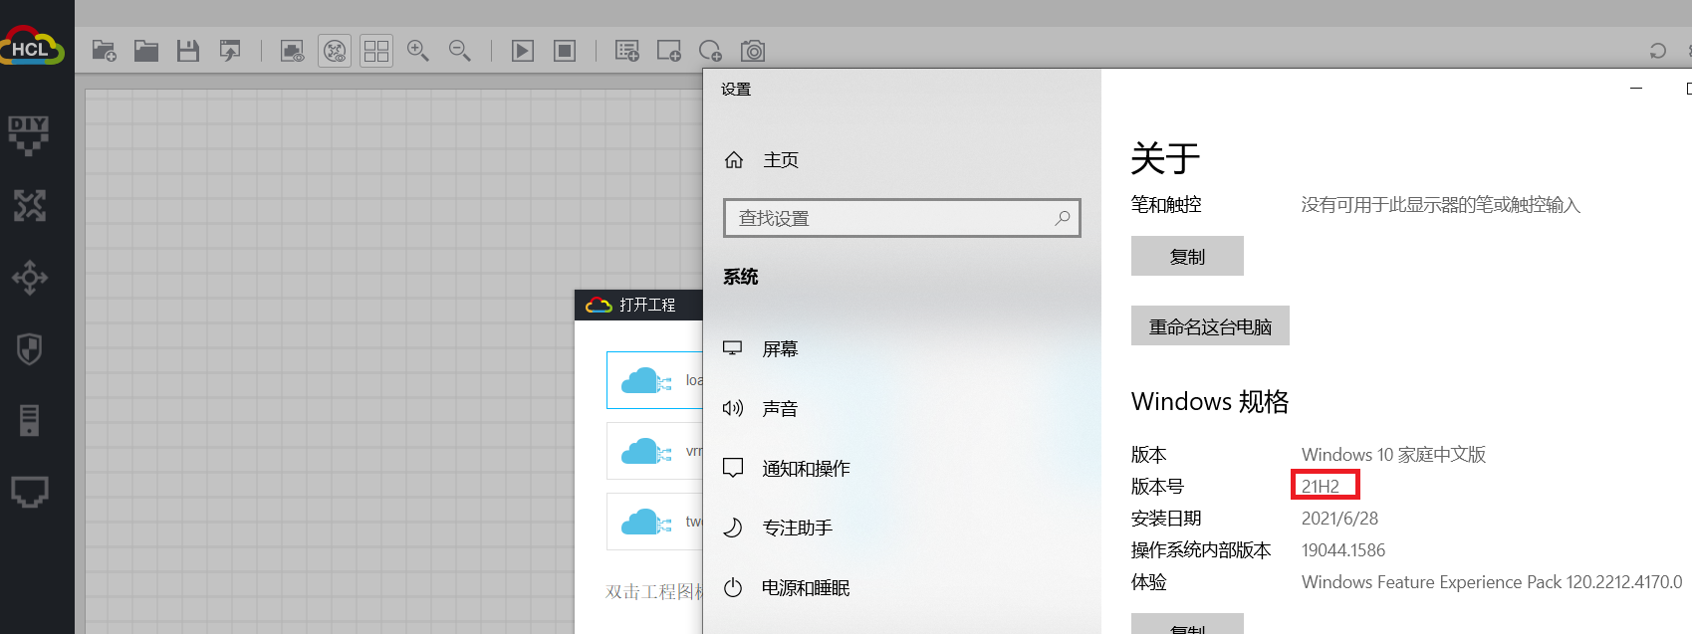Toggle the show interface image-eye icon
This screenshot has width=1692, height=634.
click(292, 51)
